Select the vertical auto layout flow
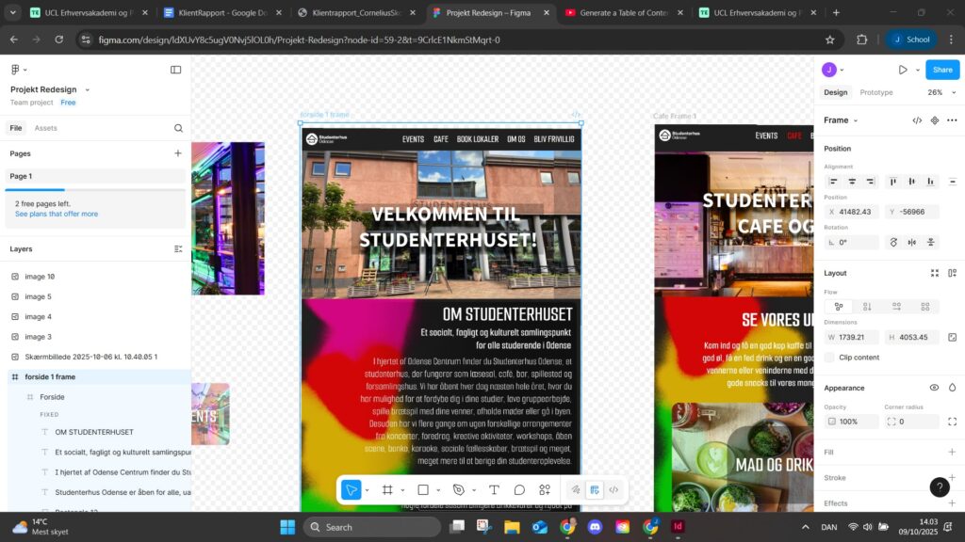965x542 pixels. tap(867, 306)
